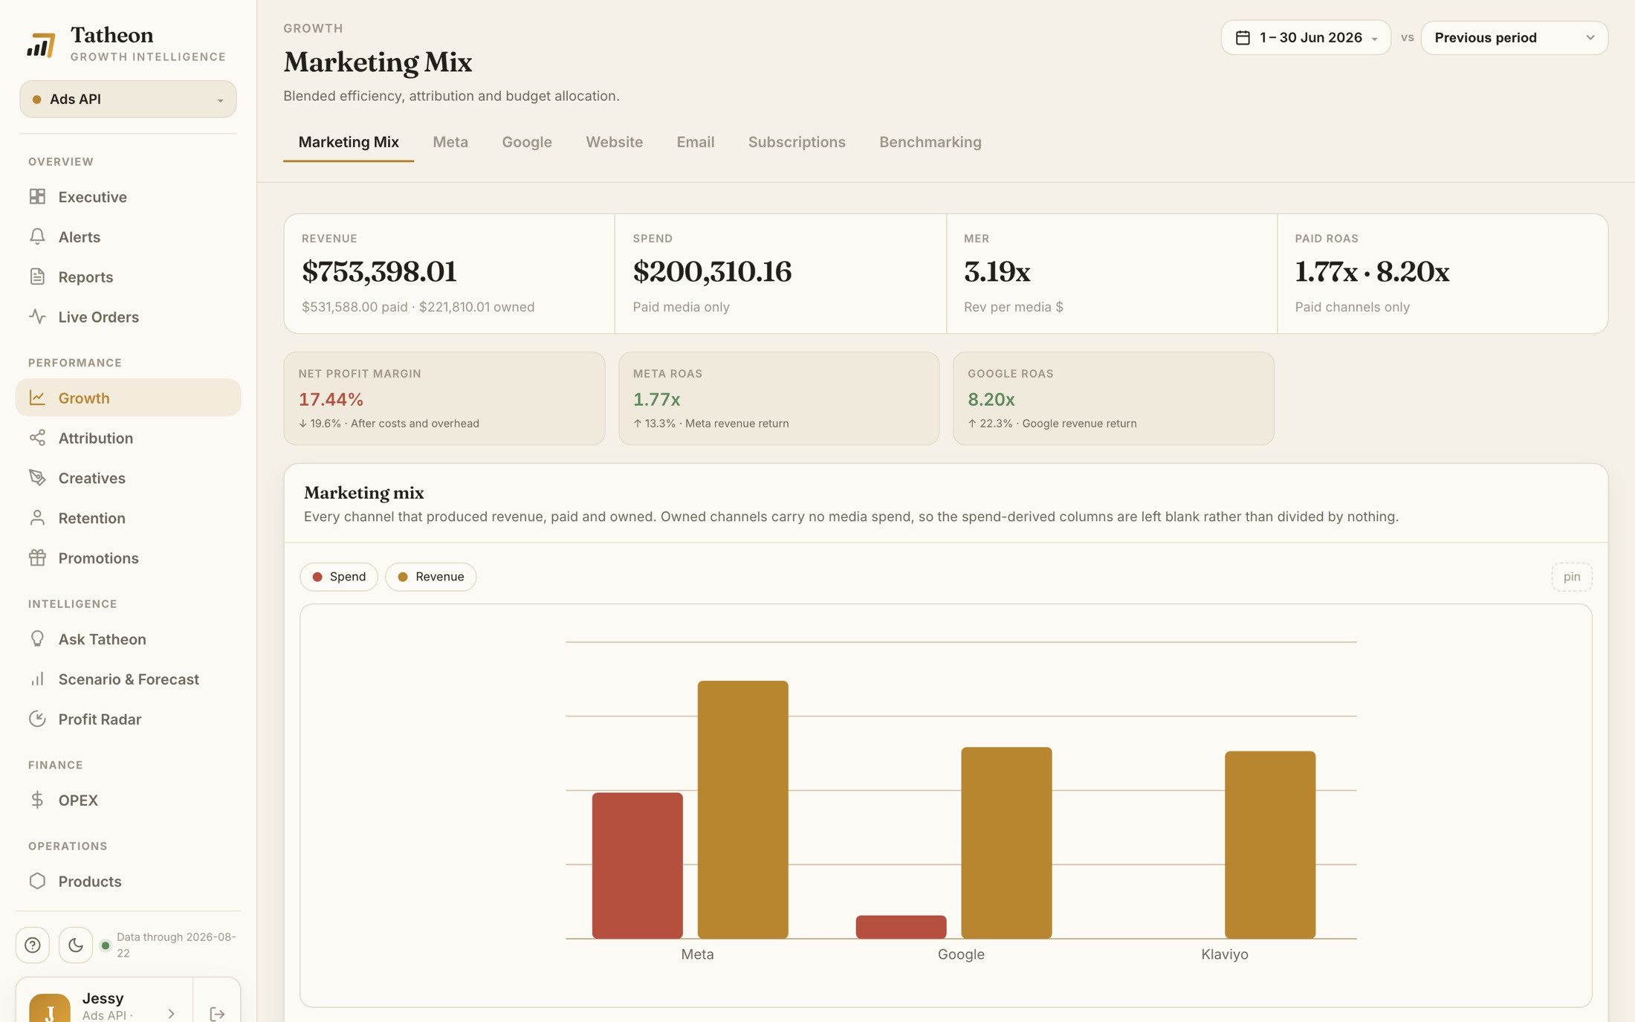Toggle dark mode with moon icon

point(76,945)
